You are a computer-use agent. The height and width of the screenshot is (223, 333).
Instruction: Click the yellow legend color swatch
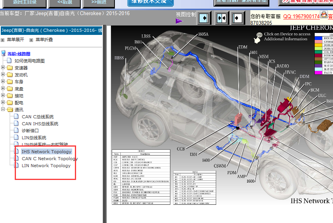318,45
